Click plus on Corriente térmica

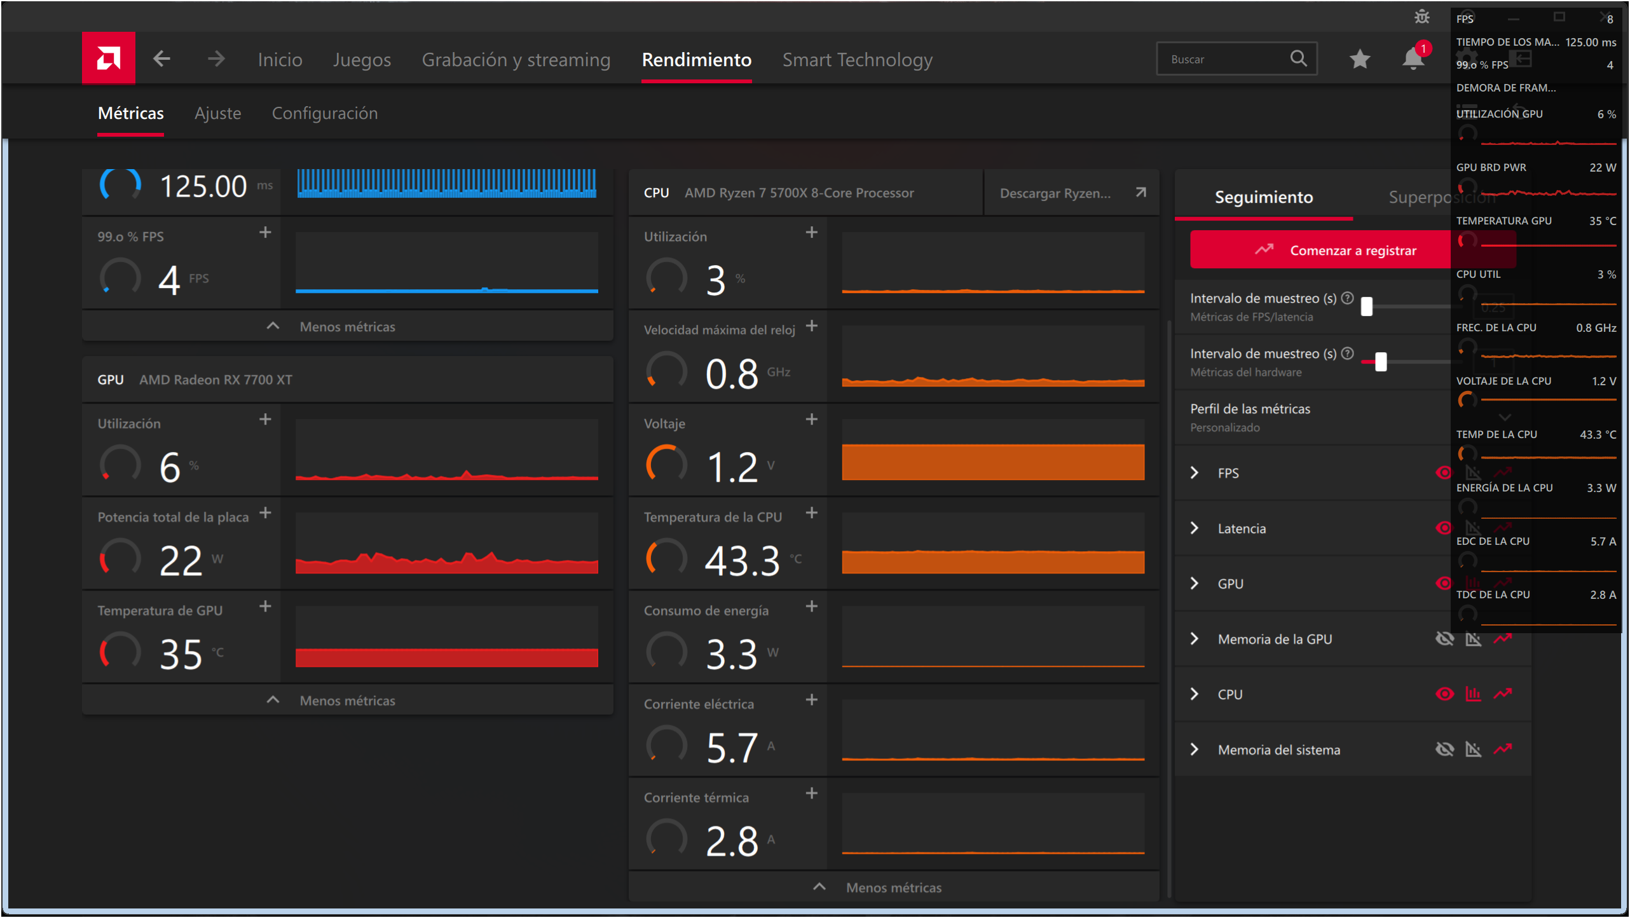(812, 793)
